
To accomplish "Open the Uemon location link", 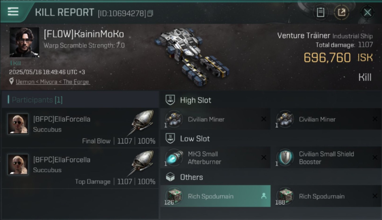I will tap(53, 82).
